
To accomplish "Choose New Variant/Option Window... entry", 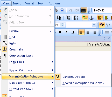I will [x=83, y=83].
